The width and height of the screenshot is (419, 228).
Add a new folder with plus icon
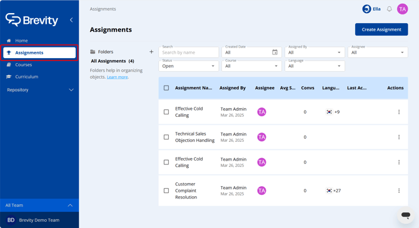pyautogui.click(x=151, y=52)
